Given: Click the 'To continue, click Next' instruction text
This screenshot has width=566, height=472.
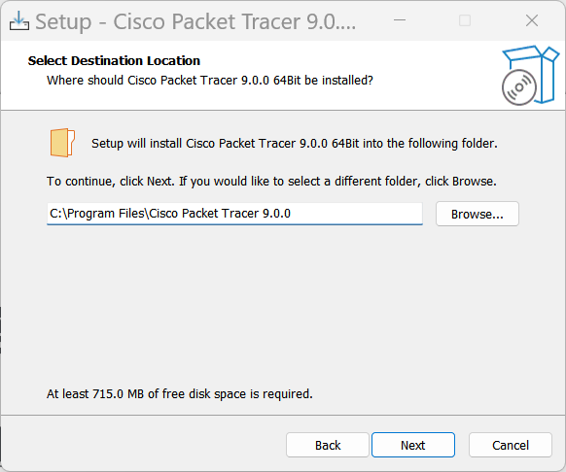Looking at the screenshot, I should tap(271, 181).
